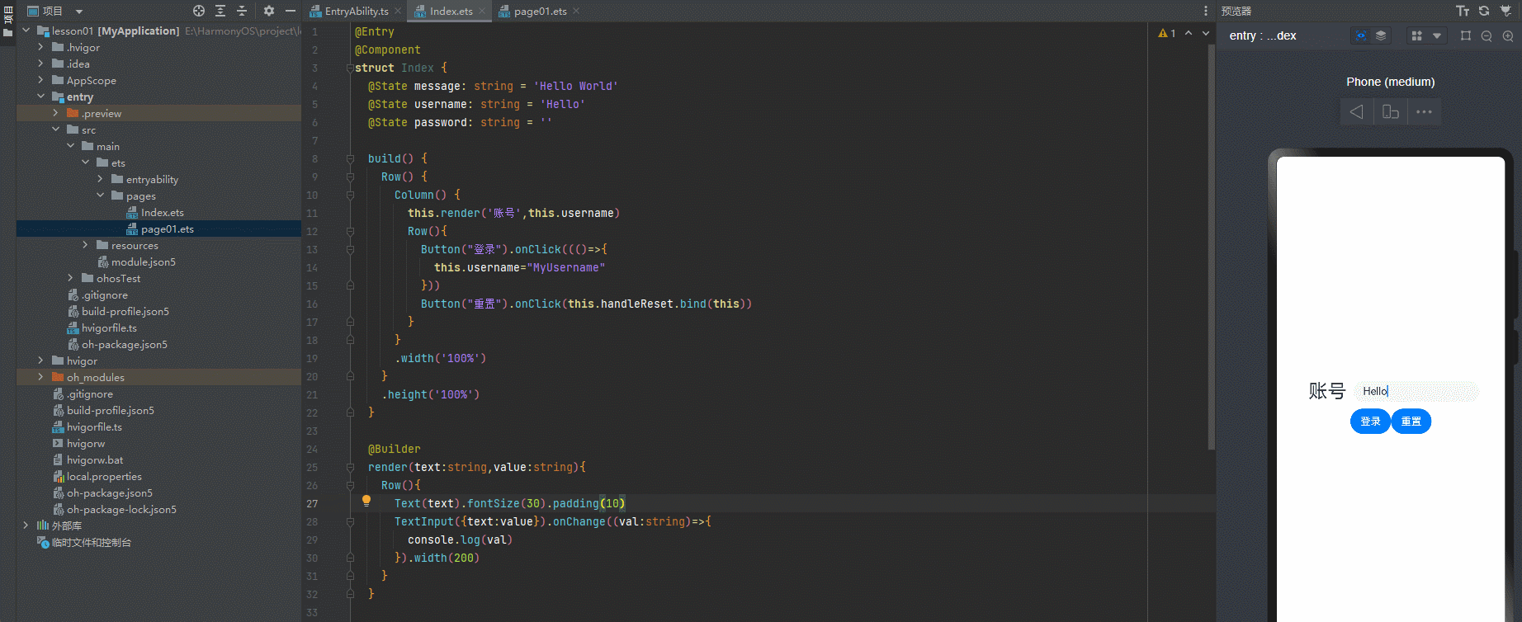Click the lightbulb intention icon on line 27

coord(366,501)
